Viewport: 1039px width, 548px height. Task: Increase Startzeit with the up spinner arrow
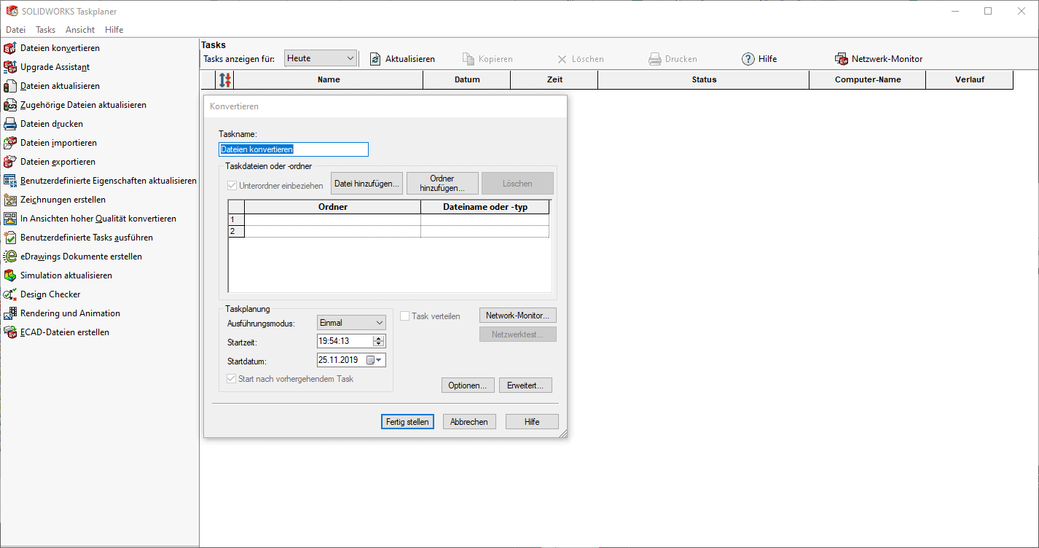pos(378,338)
